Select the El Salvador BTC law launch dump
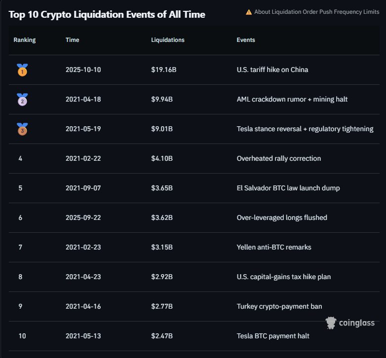The height and width of the screenshot is (358, 386). (x=288, y=188)
